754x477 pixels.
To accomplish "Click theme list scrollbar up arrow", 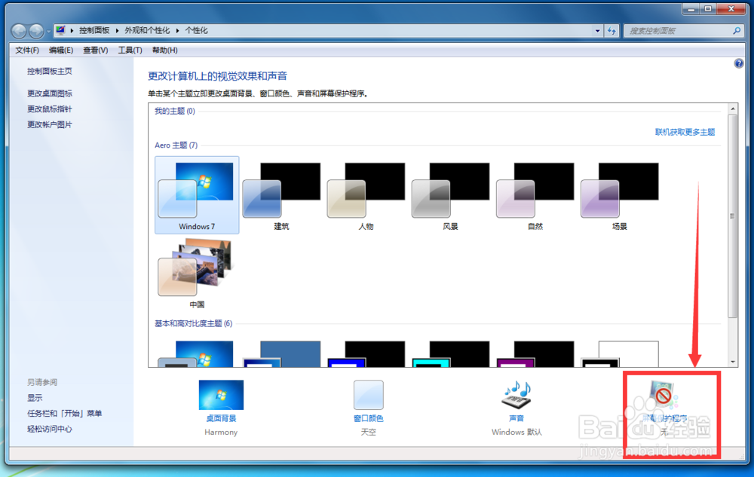I will point(733,109).
